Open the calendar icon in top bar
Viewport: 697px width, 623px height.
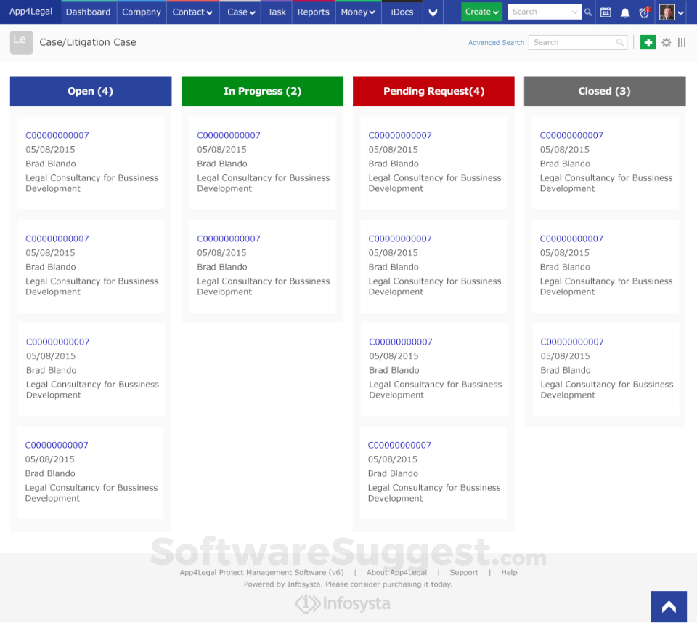tap(606, 12)
